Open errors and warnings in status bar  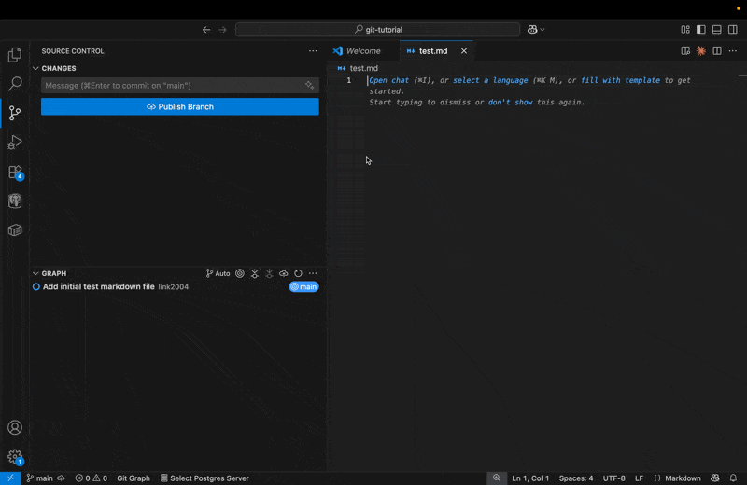tap(91, 478)
